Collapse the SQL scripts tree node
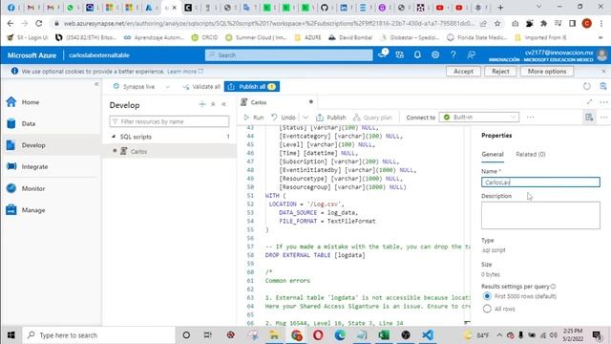 pyautogui.click(x=114, y=137)
